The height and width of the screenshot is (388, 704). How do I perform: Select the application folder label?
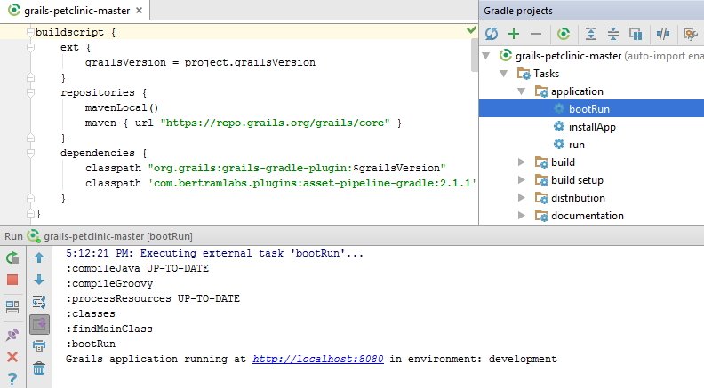577,91
